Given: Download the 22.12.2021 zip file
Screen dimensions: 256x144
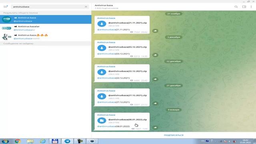Looking at the screenshot, I should point(102,72).
